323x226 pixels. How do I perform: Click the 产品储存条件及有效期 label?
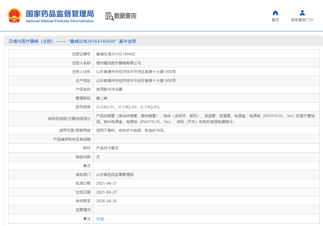[x=72, y=139]
